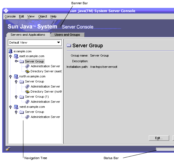Click Directory Server (north) icon
The width and height of the screenshot is (174, 165).
coord(27,92)
